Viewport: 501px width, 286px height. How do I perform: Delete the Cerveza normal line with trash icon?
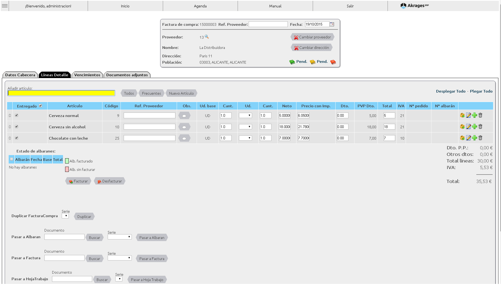point(480,115)
